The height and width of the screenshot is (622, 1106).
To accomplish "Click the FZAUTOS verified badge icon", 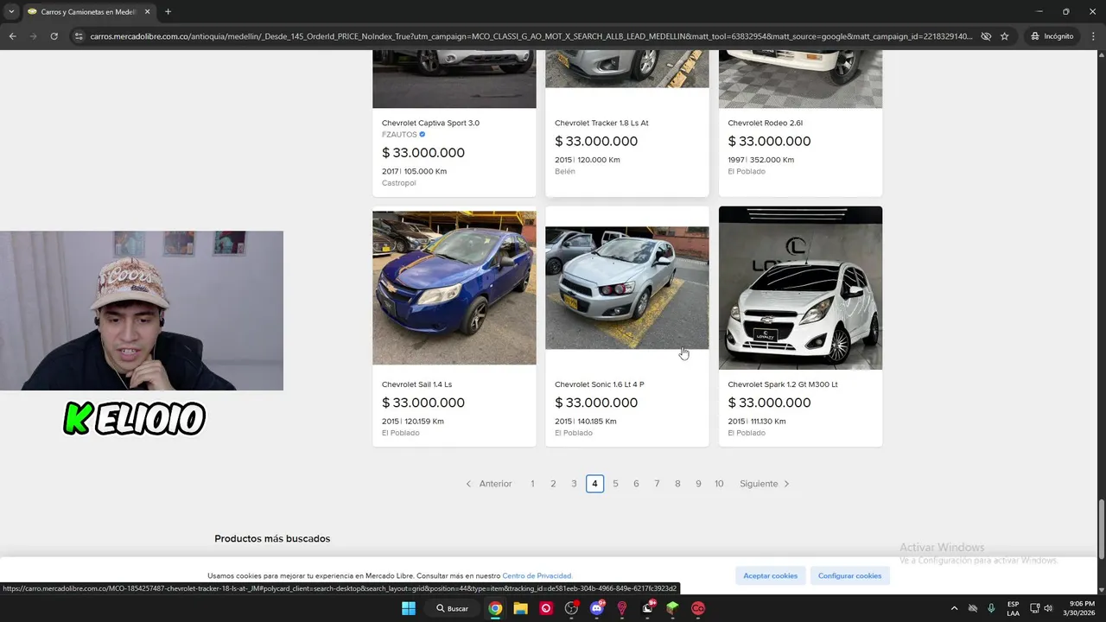I will coord(423,135).
